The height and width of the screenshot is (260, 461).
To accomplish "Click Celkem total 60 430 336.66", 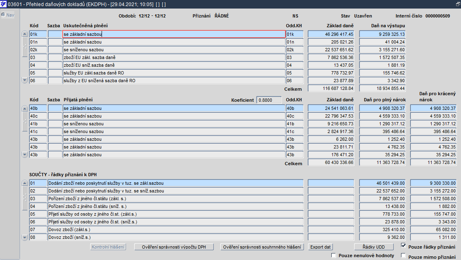I will tap(331, 162).
